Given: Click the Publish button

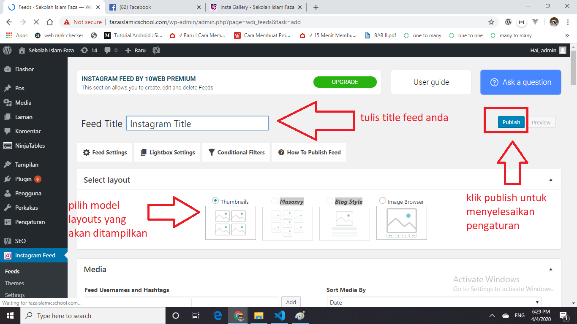Looking at the screenshot, I should [x=511, y=122].
